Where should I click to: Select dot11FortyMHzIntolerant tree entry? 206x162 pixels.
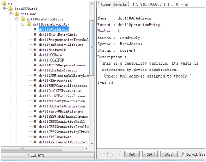61,111
